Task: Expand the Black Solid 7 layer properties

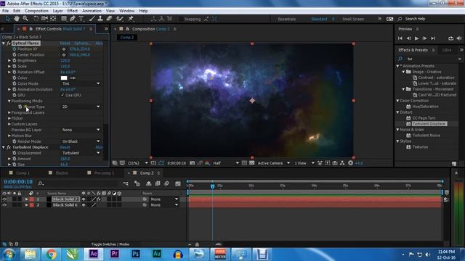Action: coord(26,199)
